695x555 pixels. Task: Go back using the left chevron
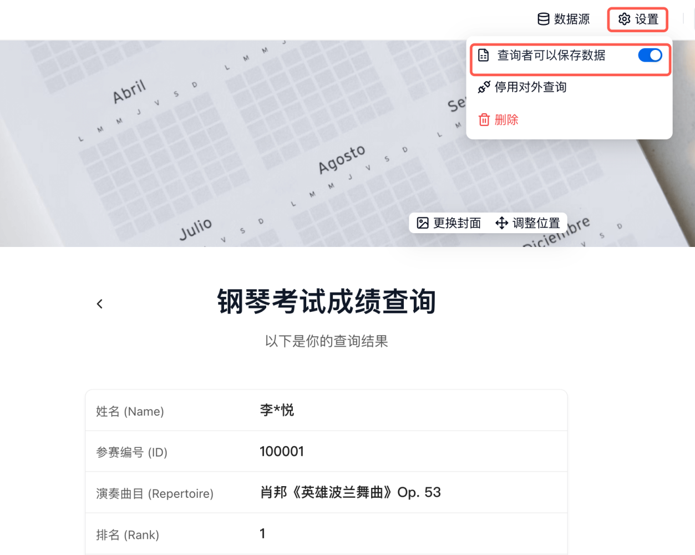pos(100,304)
